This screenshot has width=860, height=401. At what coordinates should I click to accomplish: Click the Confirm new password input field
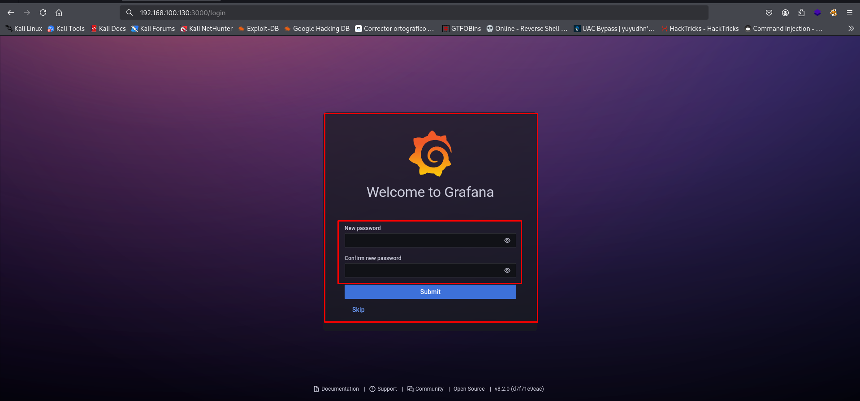[x=430, y=270]
